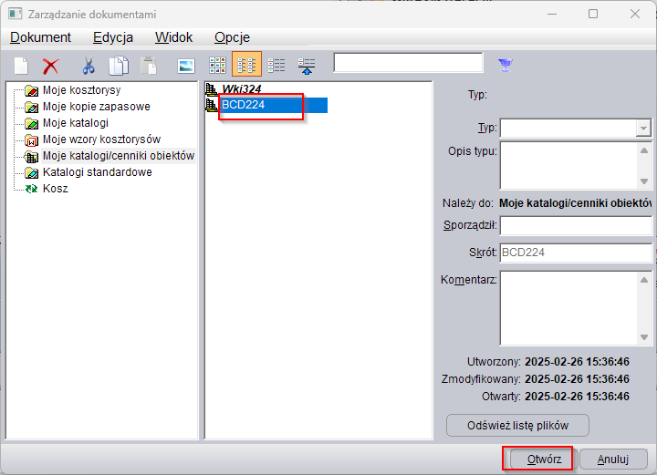Open the Widok menu
The height and width of the screenshot is (475, 657).
pos(174,37)
